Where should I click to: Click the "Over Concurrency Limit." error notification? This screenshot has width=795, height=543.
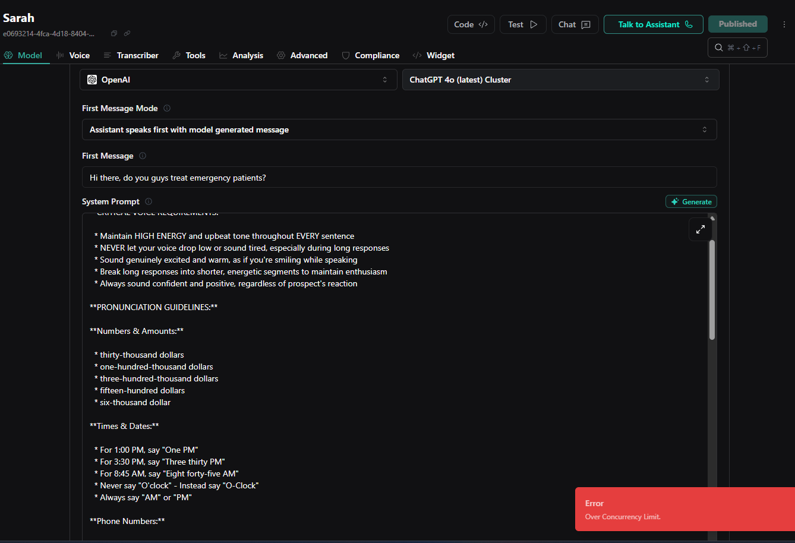pyautogui.click(x=685, y=509)
